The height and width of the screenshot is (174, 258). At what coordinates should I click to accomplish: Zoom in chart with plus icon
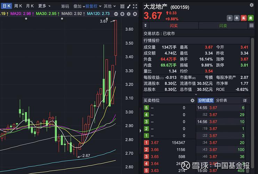coord(122,14)
